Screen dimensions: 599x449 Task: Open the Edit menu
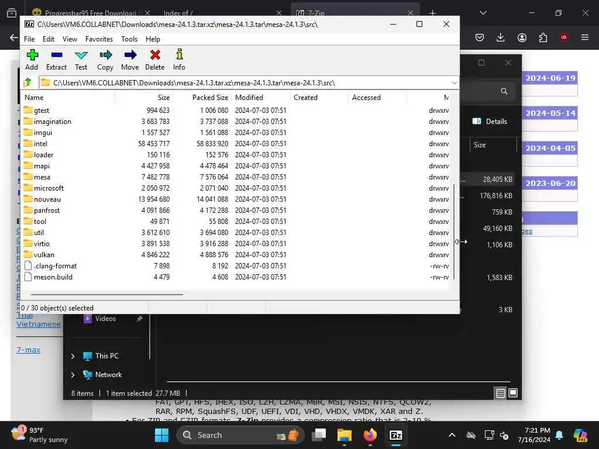point(48,39)
